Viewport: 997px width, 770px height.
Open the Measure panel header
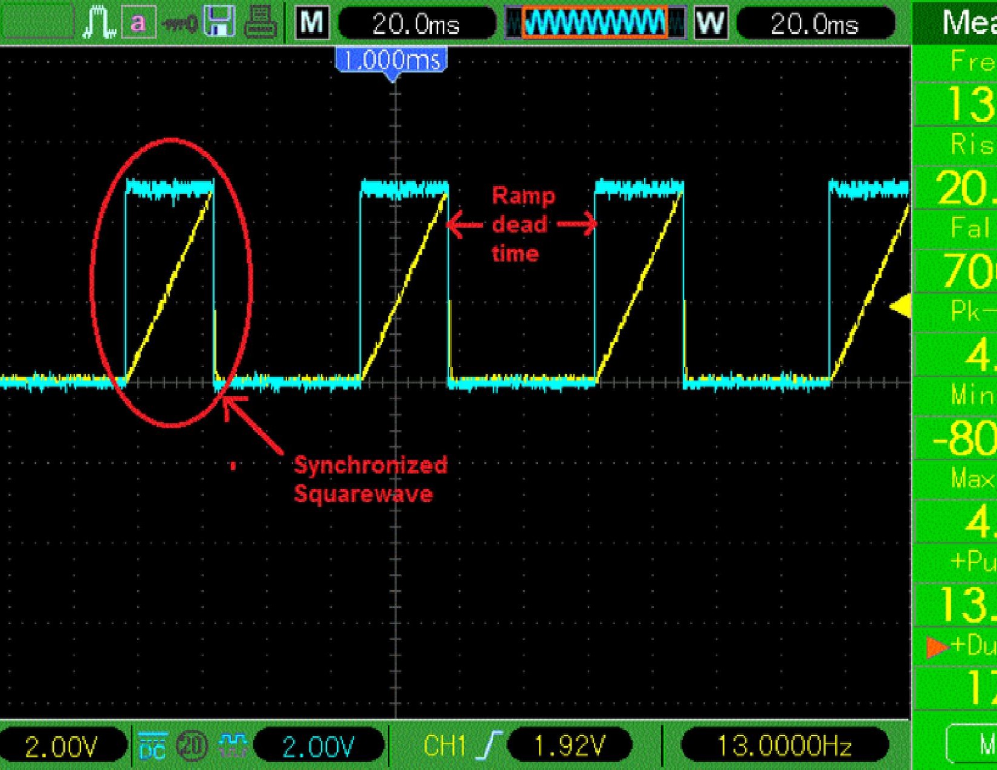coord(955,22)
